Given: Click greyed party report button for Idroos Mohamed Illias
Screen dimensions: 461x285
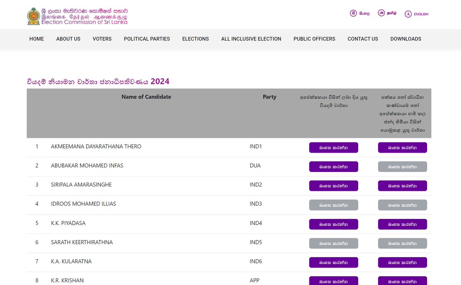Looking at the screenshot, I should point(402,205).
